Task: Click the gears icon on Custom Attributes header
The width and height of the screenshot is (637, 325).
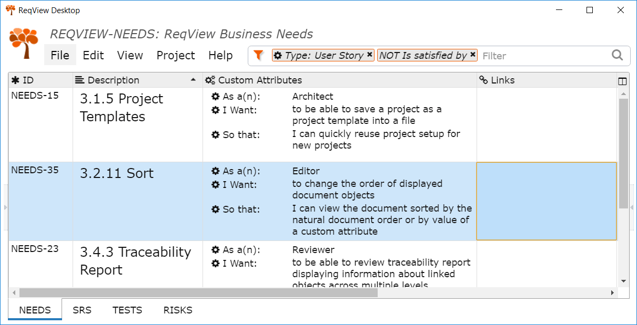Action: pos(209,80)
